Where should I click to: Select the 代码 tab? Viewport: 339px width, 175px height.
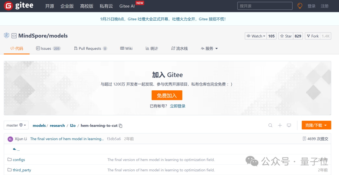coord(17,48)
